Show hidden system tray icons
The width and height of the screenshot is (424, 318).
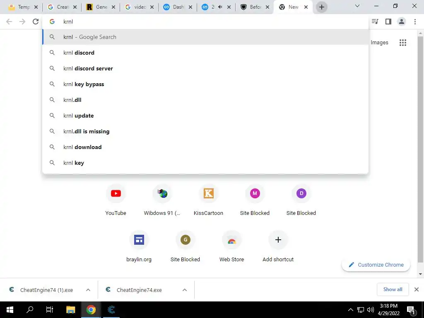350,310
